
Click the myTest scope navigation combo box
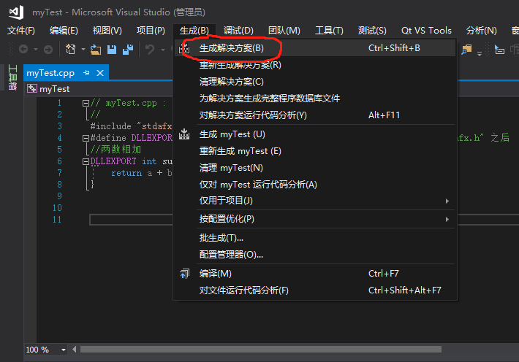tap(99, 88)
